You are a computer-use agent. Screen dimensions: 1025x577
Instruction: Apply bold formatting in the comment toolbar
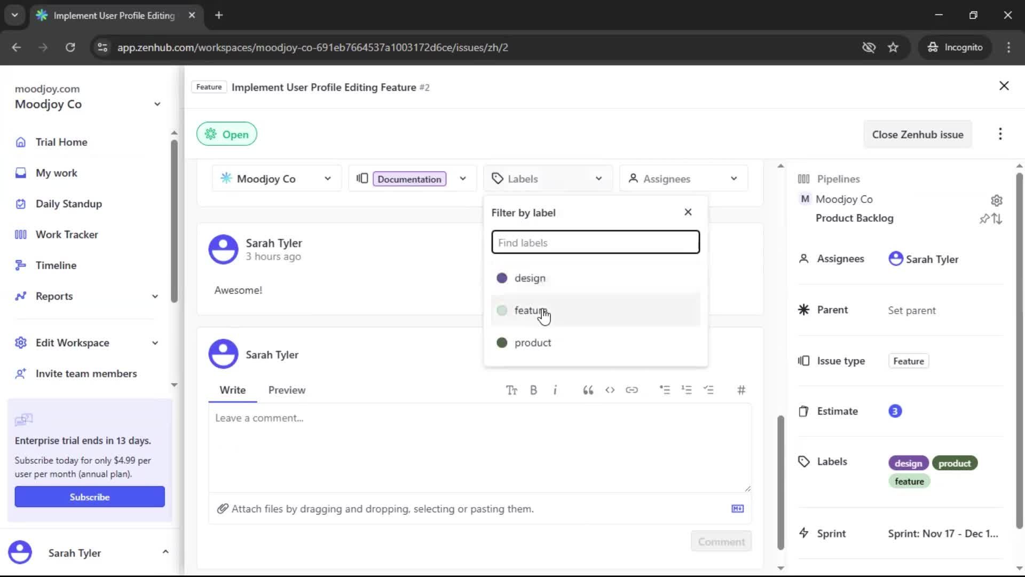click(x=533, y=390)
